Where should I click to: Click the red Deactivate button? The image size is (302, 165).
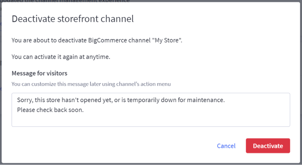point(268,146)
